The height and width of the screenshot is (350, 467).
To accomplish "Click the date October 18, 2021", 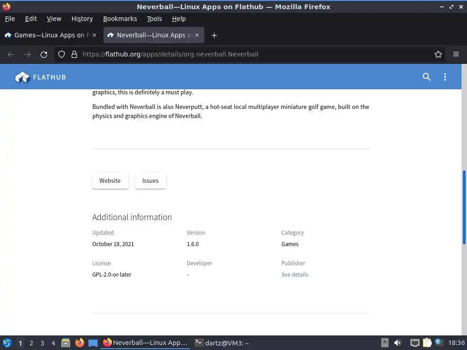I will [113, 244].
